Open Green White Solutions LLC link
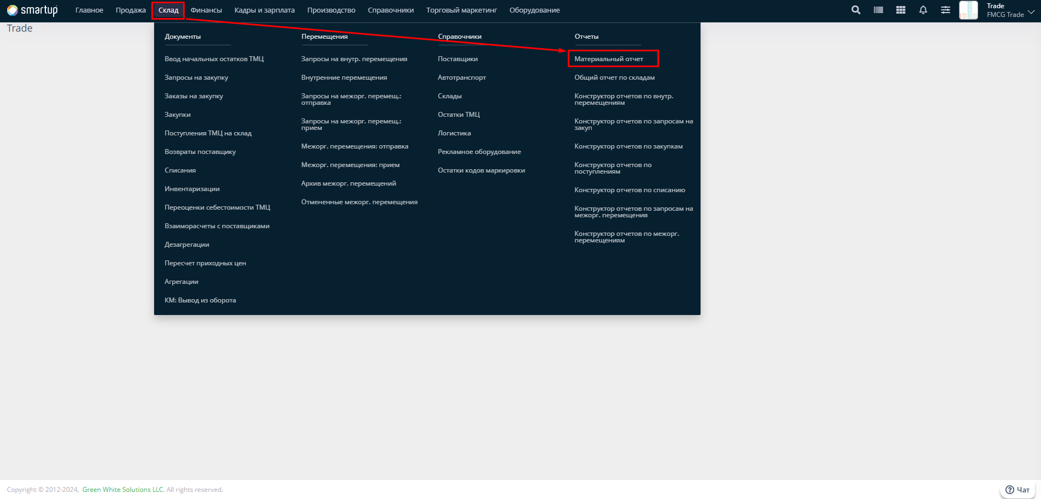1041x499 pixels. coord(123,490)
